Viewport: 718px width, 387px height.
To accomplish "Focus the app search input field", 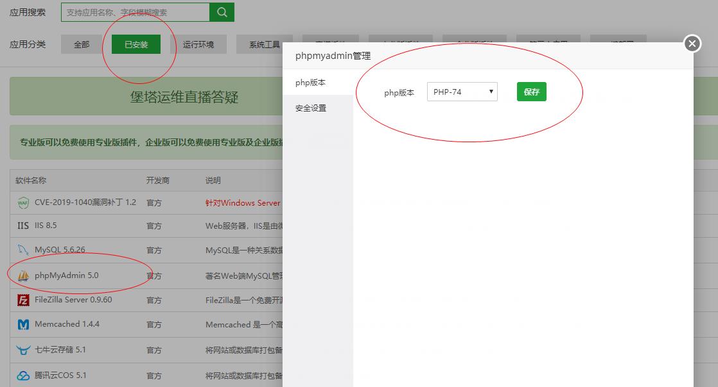I will pos(135,12).
